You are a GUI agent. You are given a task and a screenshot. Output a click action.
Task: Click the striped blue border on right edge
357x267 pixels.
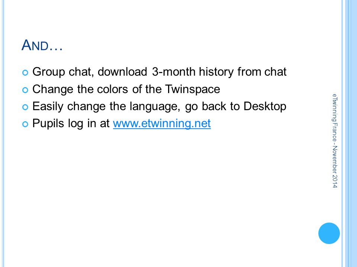coord(349,133)
